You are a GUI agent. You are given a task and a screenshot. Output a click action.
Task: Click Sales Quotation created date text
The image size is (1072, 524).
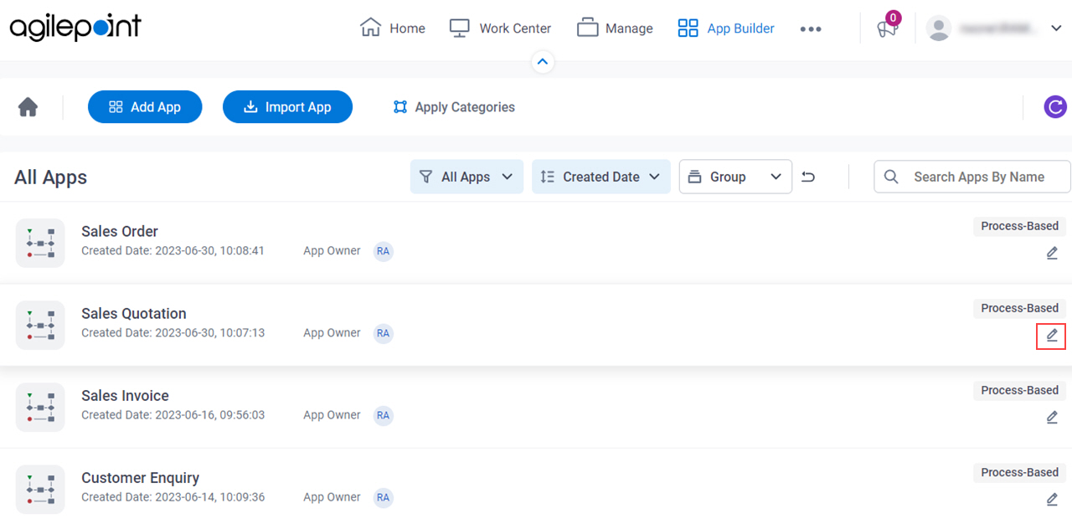(173, 332)
